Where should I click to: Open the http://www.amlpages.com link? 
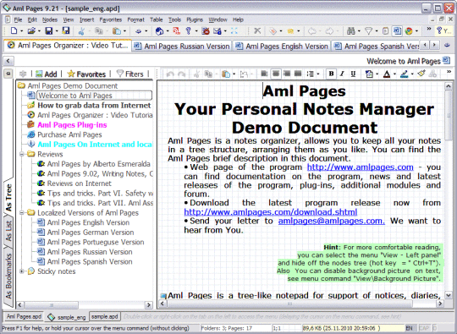click(361, 167)
